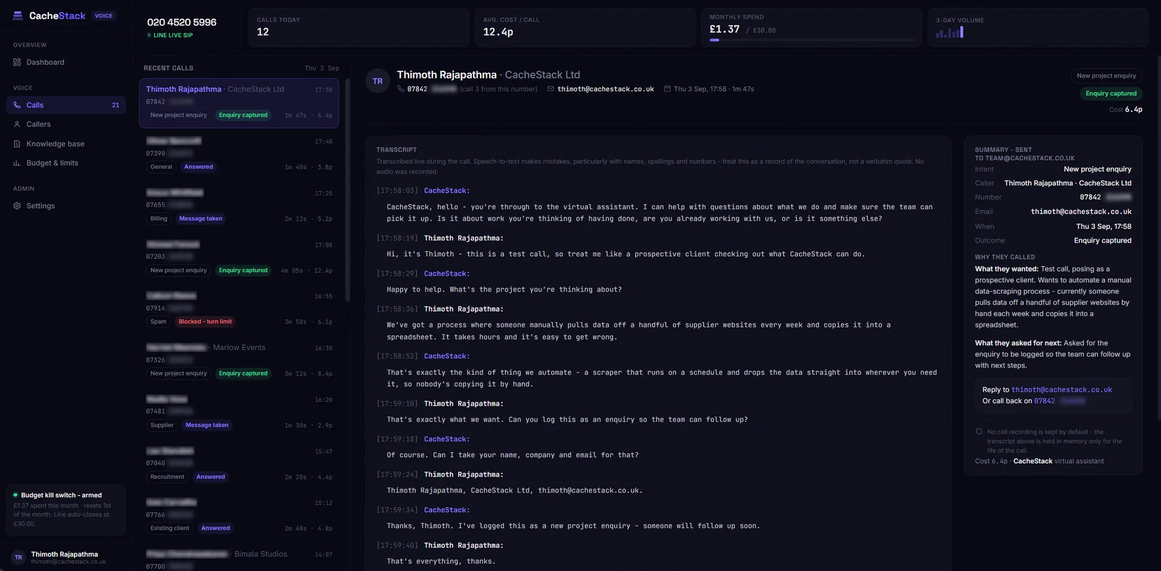Click the New project enquiry tag top right
This screenshot has width=1161, height=571.
pyautogui.click(x=1106, y=76)
